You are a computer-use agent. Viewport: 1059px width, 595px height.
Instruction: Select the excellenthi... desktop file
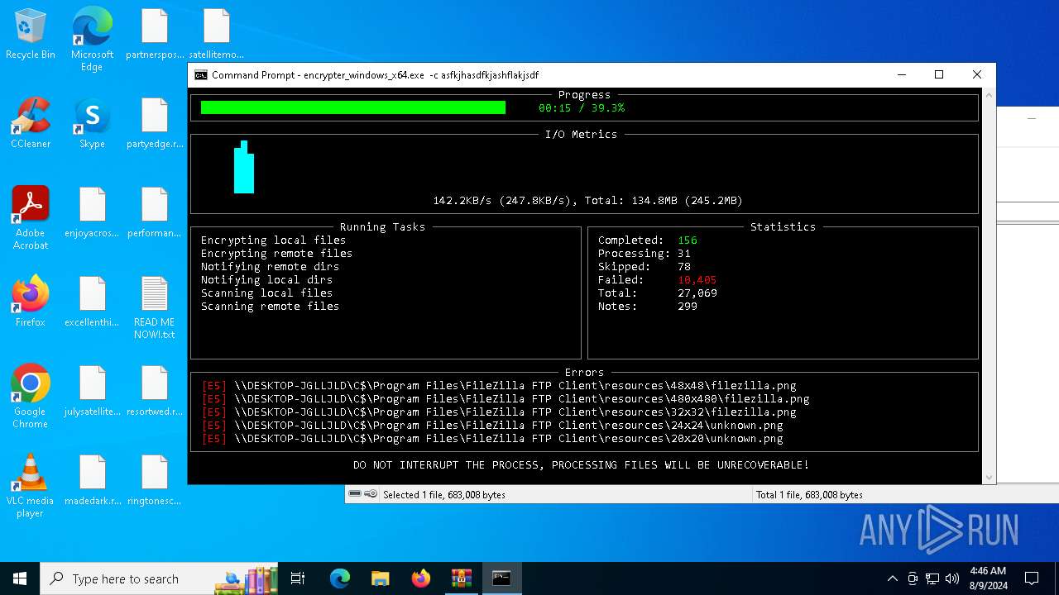[x=93, y=302]
